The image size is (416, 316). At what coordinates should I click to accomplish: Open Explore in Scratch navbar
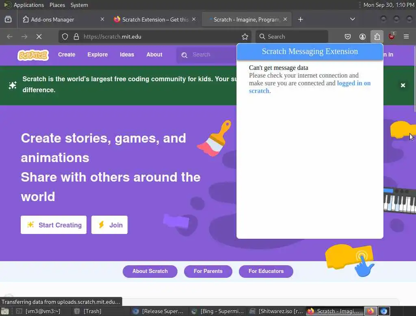click(x=97, y=54)
